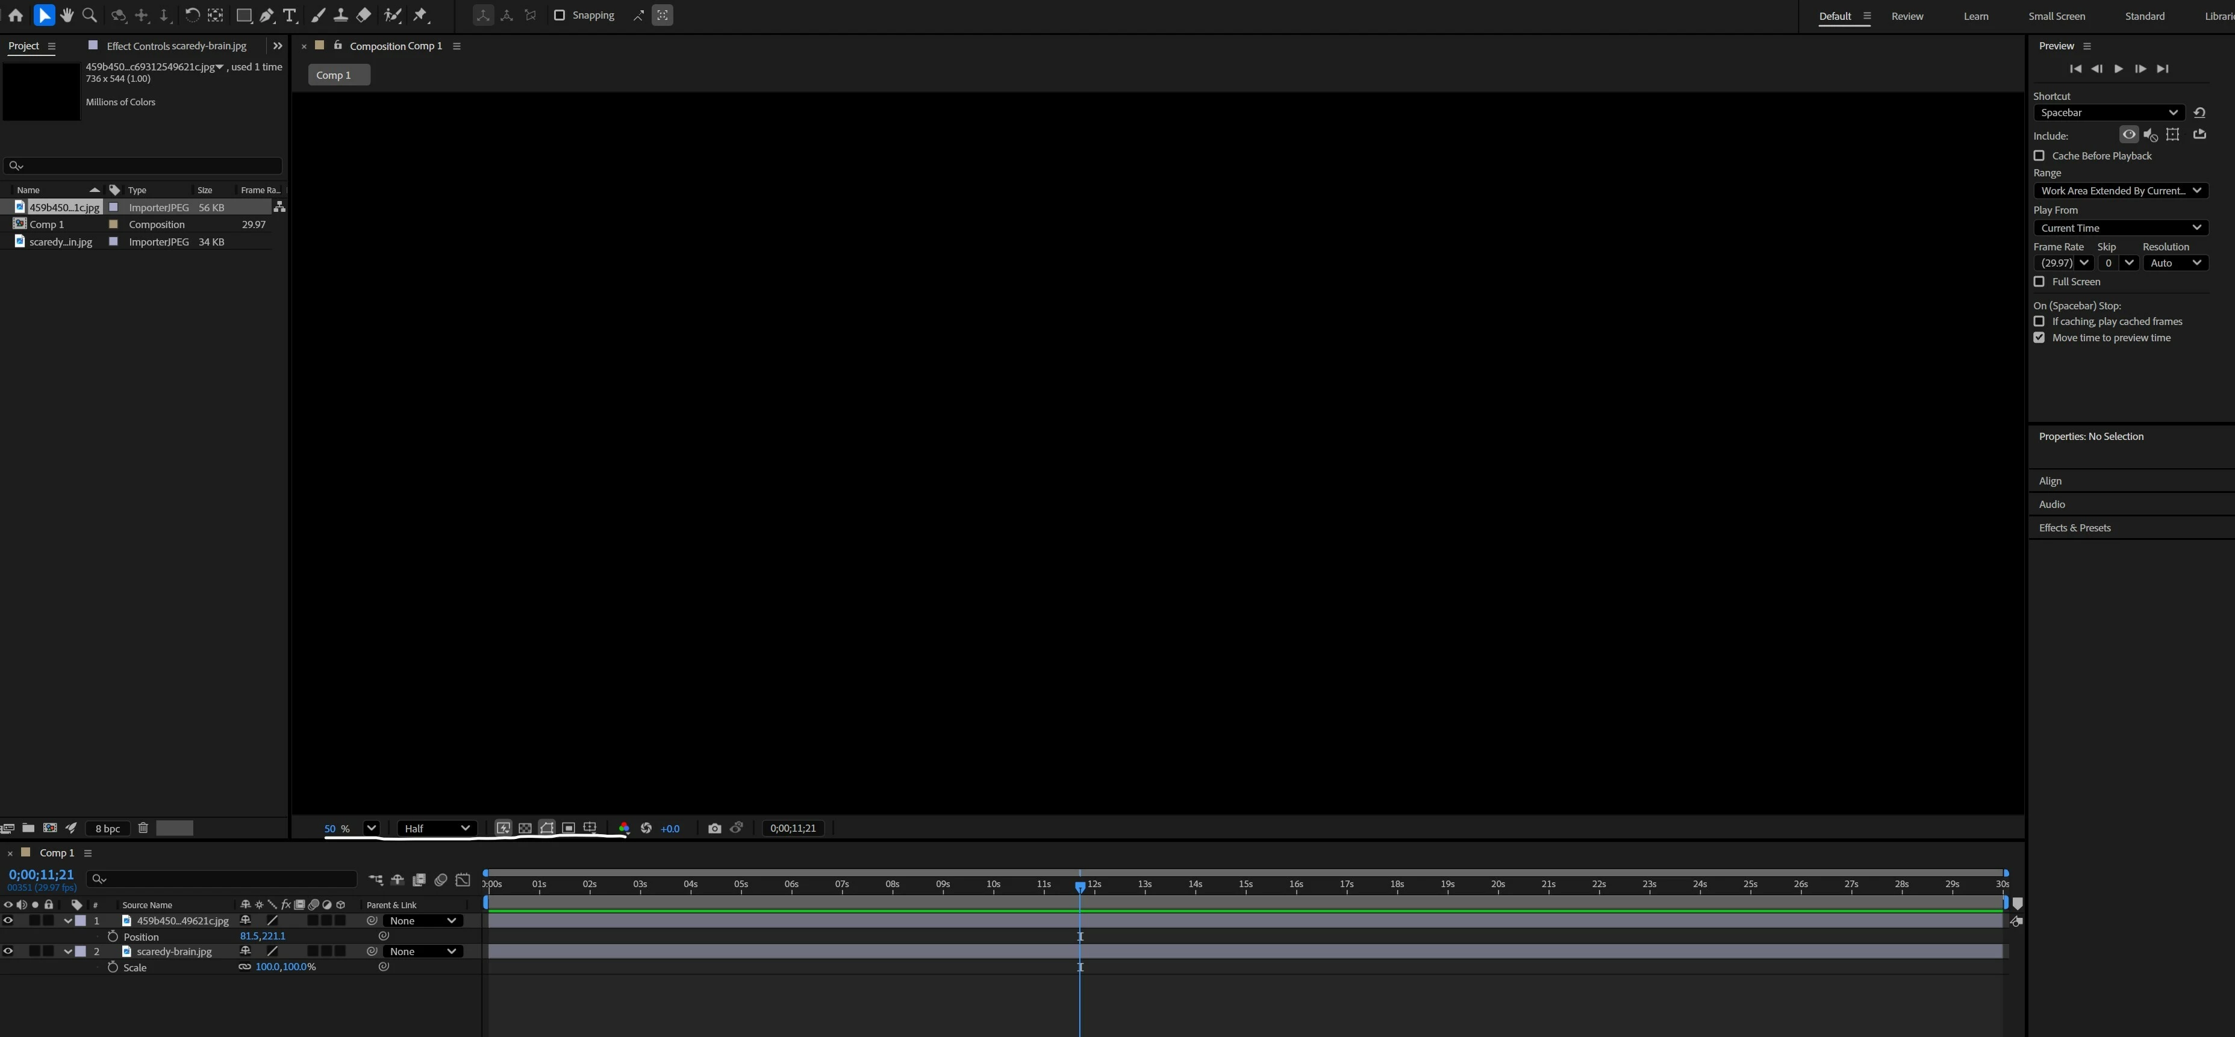The image size is (2235, 1037).
Task: Click the Comp 1 breadcrumb button
Action: (x=337, y=75)
